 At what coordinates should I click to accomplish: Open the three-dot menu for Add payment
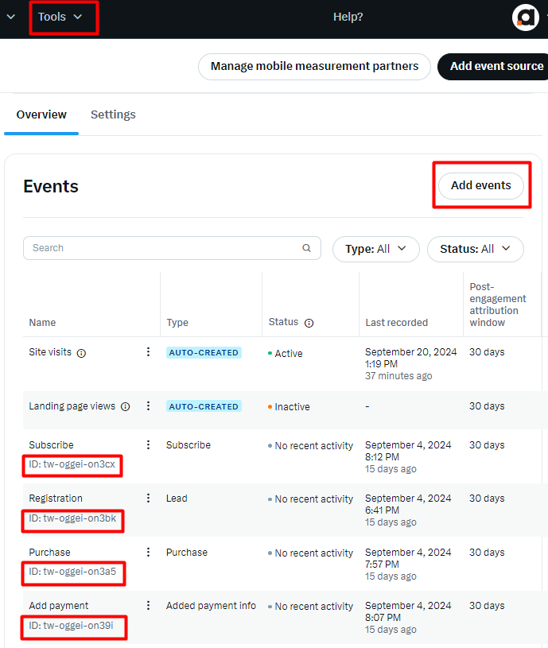(x=148, y=605)
